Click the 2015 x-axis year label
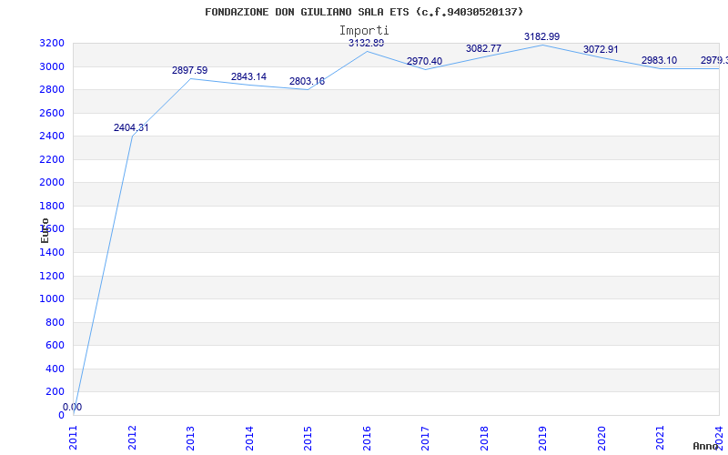This screenshot has width=728, height=455. click(x=308, y=438)
